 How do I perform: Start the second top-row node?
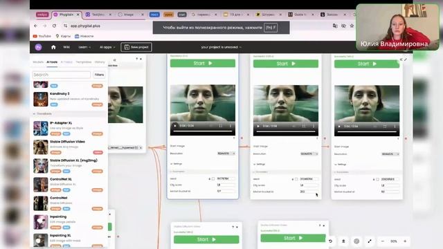(286, 64)
